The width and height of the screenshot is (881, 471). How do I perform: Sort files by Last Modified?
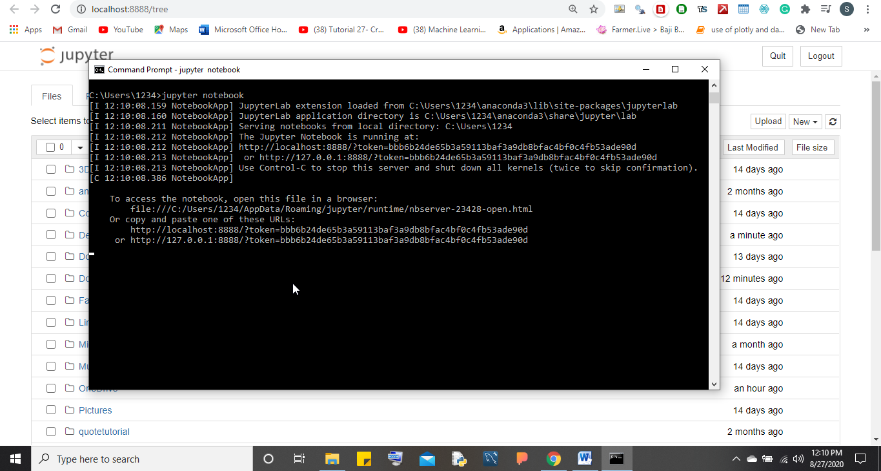753,147
